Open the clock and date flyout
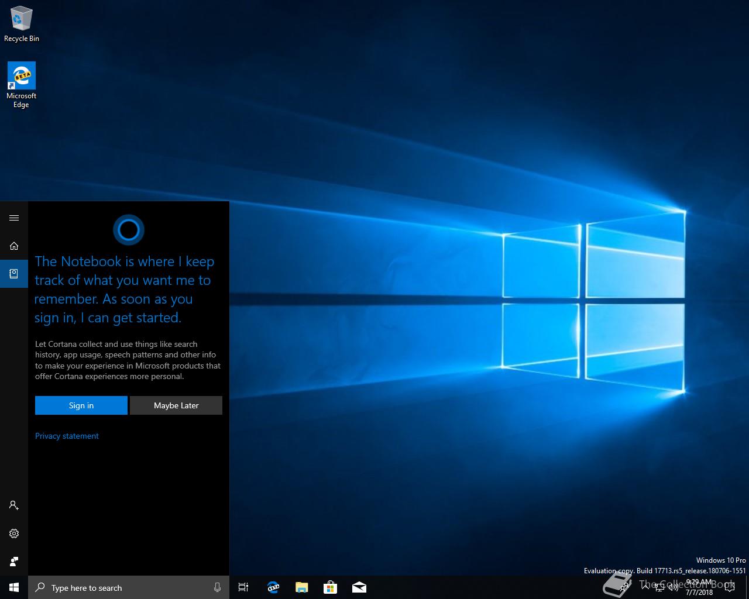The width and height of the screenshot is (749, 599). click(699, 587)
